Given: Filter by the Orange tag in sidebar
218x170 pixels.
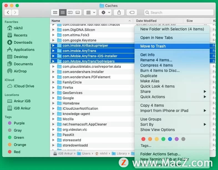Looking at the screenshot, I should 17,145.
